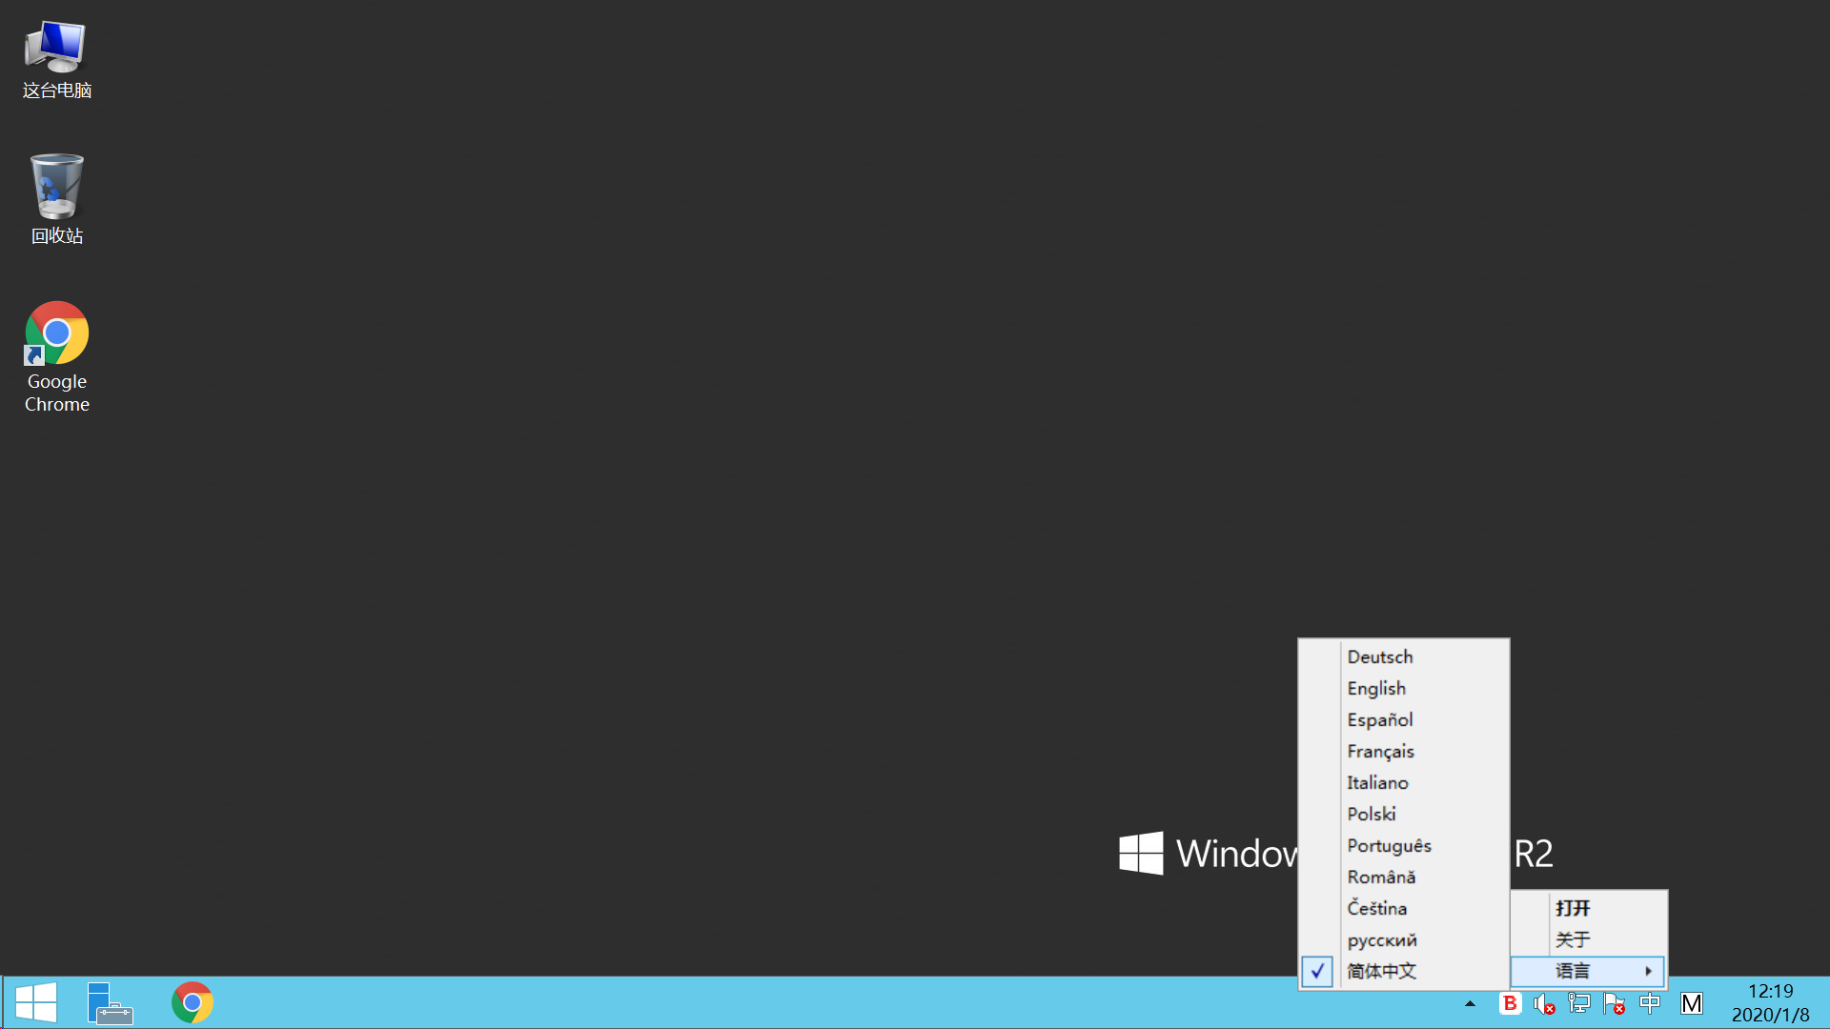The image size is (1830, 1029).
Task: Click the taskbar clock and date
Action: tap(1770, 1002)
